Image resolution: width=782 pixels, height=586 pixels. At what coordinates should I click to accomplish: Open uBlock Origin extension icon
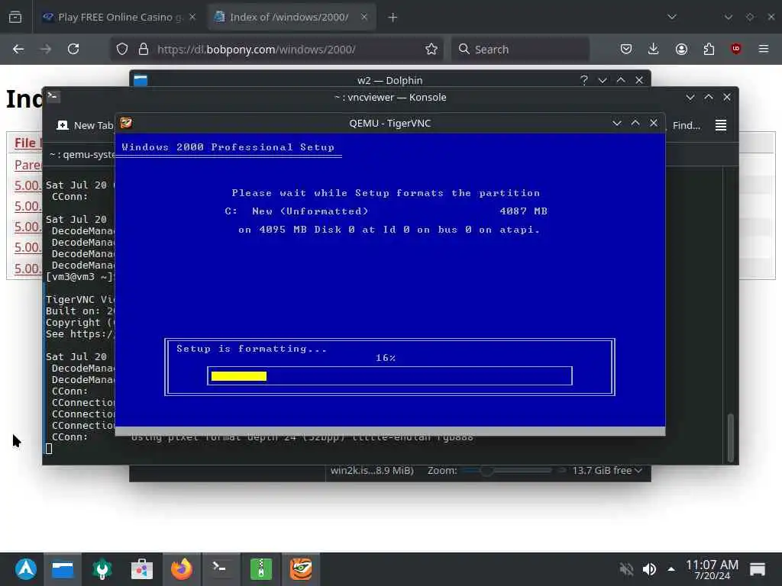tap(735, 49)
